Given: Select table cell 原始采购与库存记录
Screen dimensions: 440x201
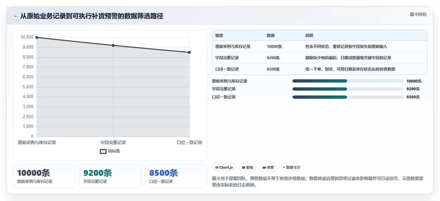Looking at the screenshot, I should tap(233, 47).
